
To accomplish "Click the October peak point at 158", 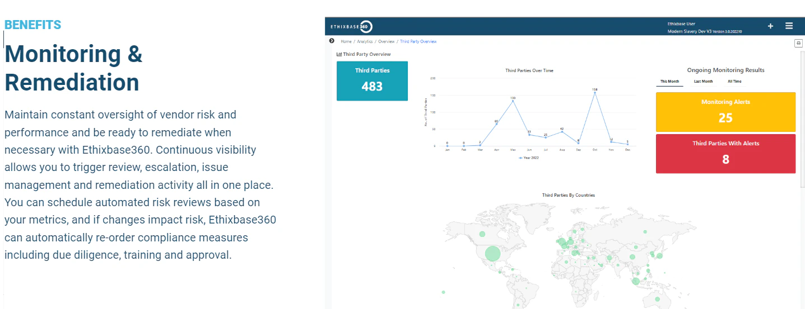I will click(595, 93).
